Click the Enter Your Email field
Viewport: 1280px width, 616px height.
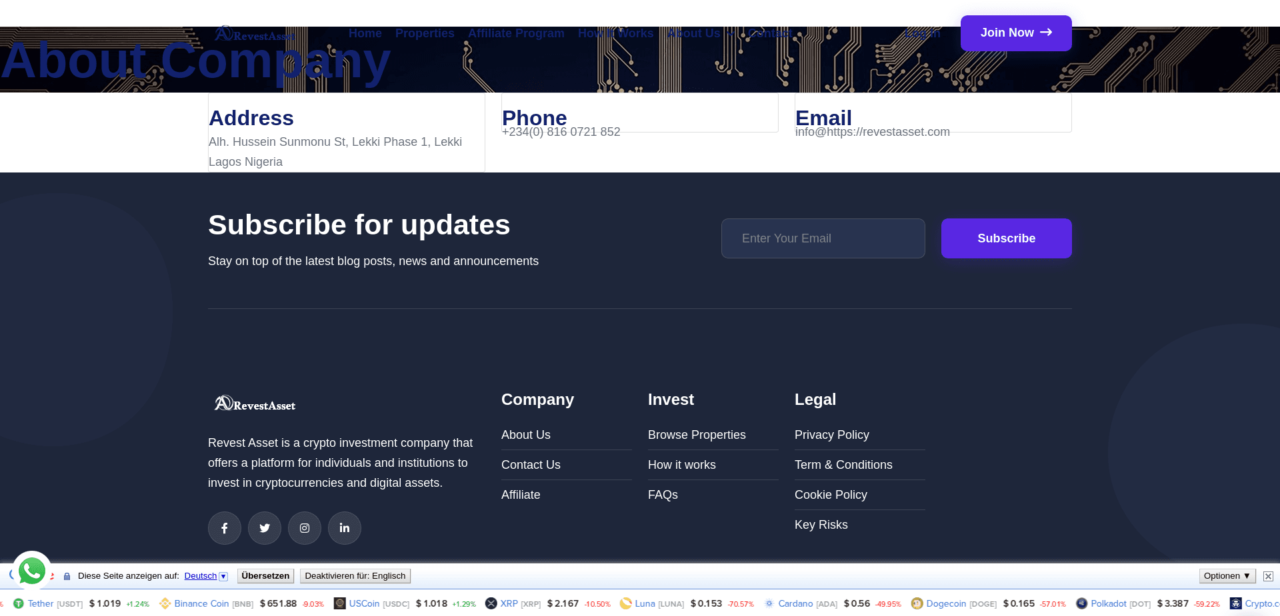823,238
